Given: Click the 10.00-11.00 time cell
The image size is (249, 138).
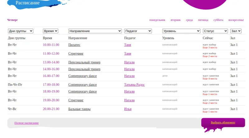Looking at the screenshot, I should click(51, 45).
